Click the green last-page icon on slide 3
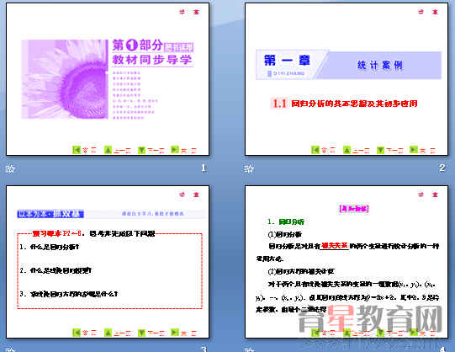This screenshot has height=352, width=455. click(175, 333)
